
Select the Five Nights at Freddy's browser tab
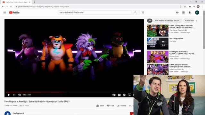tap(16, 2)
